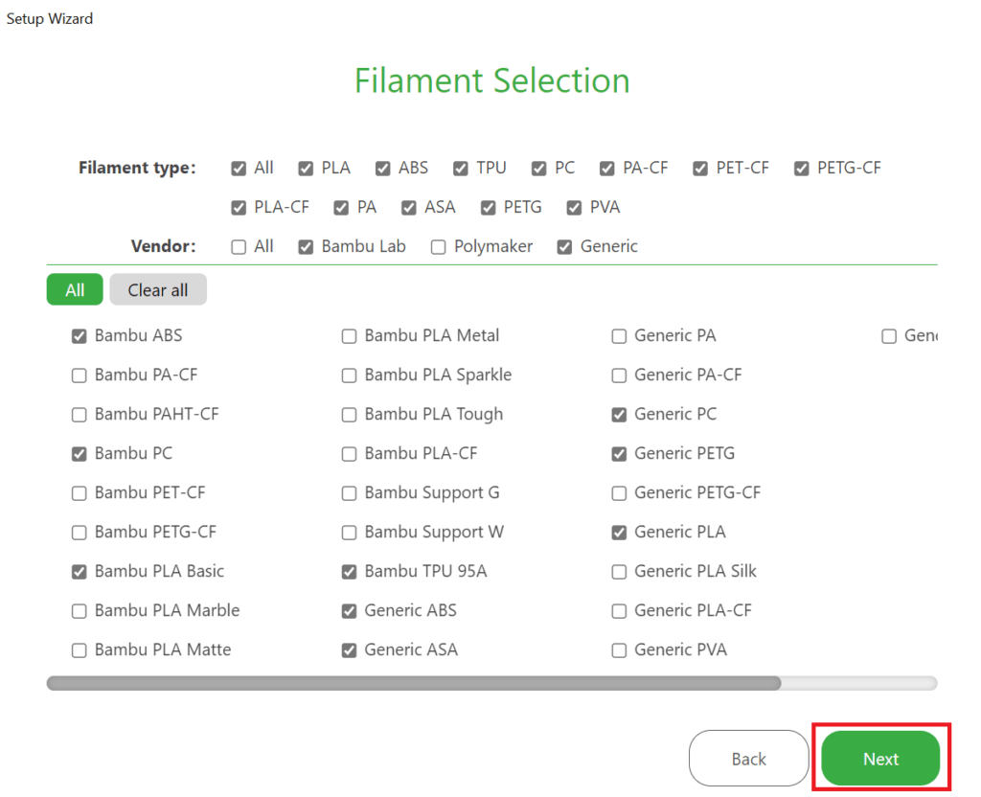Toggle the ASA filament type
The image size is (981, 797).
[408, 208]
